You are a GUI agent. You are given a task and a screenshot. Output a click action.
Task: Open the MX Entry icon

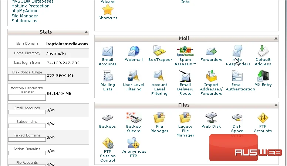coord(263,76)
